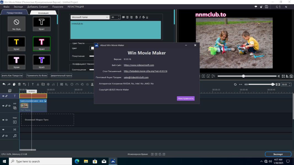This screenshot has width=294, height=165.
Task: Click the undo arrow in timeline toolbar
Action: (x=4, y=84)
